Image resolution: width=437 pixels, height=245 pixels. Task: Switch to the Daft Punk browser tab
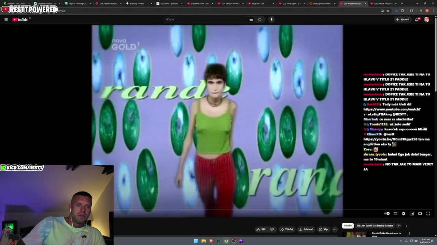pyautogui.click(x=199, y=3)
